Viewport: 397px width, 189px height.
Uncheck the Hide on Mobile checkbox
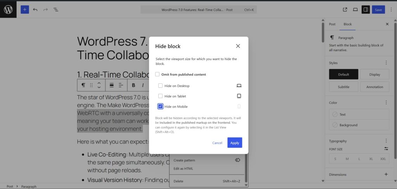pyautogui.click(x=161, y=106)
